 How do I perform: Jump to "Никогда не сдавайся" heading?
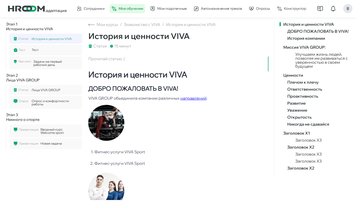308,124
